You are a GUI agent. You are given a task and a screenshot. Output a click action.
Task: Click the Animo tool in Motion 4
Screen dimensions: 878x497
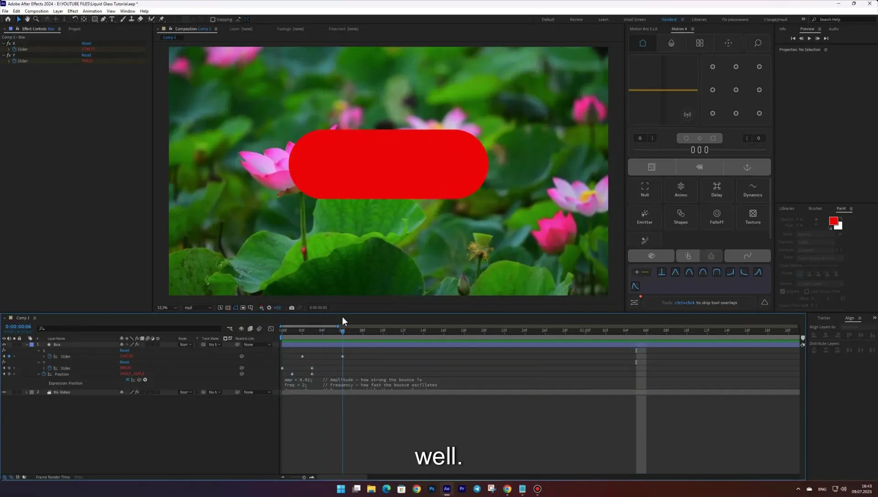[x=681, y=189]
